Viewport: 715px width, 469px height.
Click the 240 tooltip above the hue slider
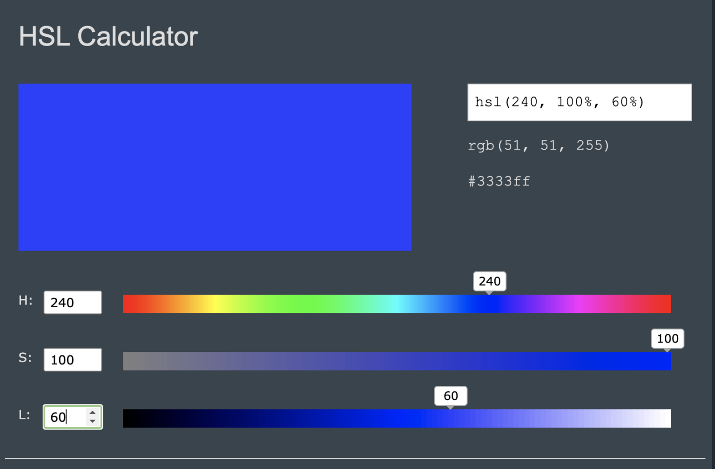[489, 281]
